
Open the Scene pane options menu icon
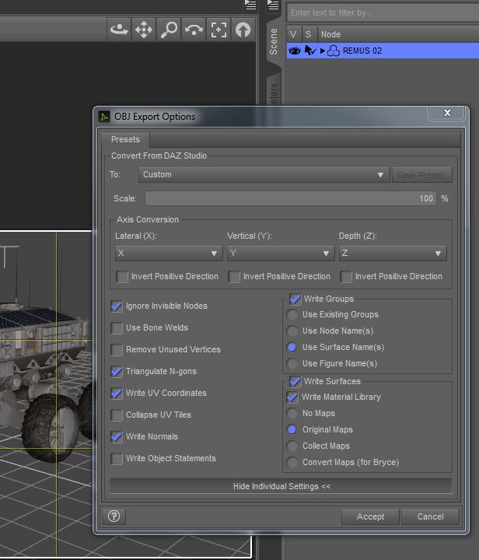click(x=273, y=5)
